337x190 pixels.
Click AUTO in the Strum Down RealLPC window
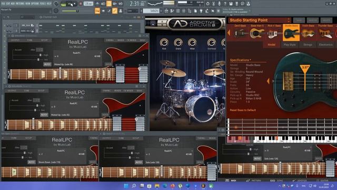(32, 162)
